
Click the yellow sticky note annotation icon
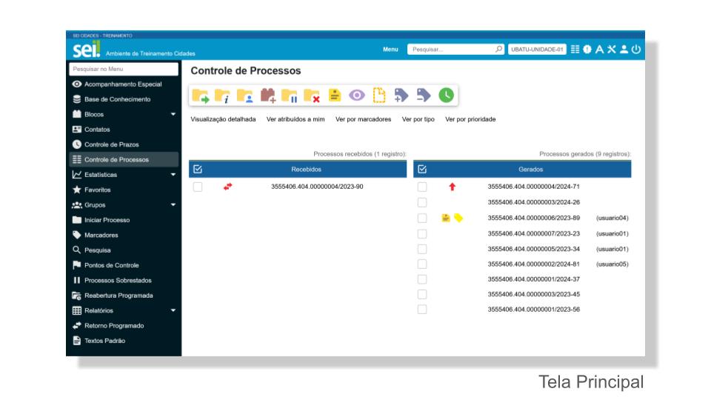click(x=335, y=96)
